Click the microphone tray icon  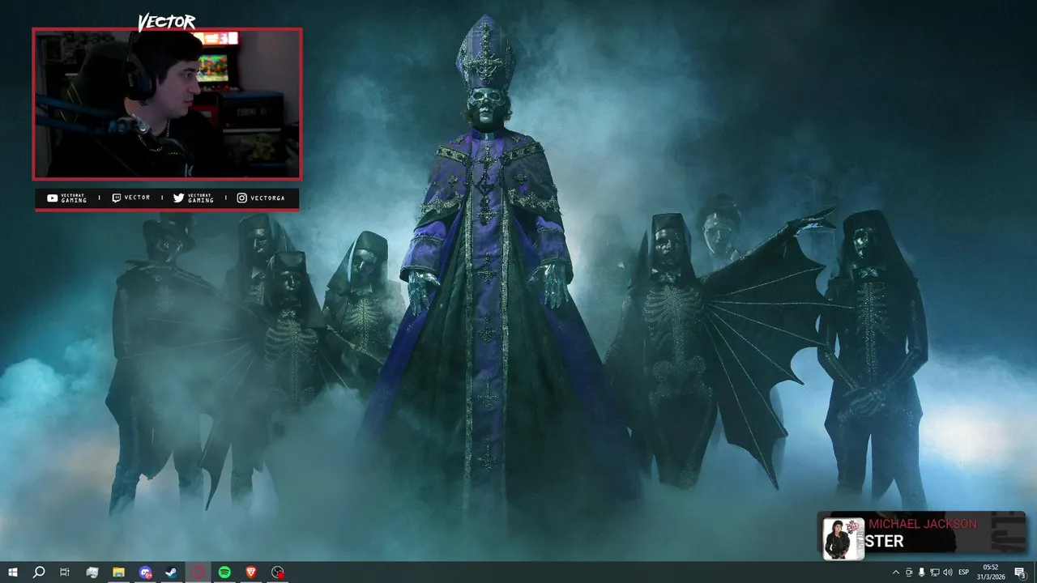pos(922,572)
